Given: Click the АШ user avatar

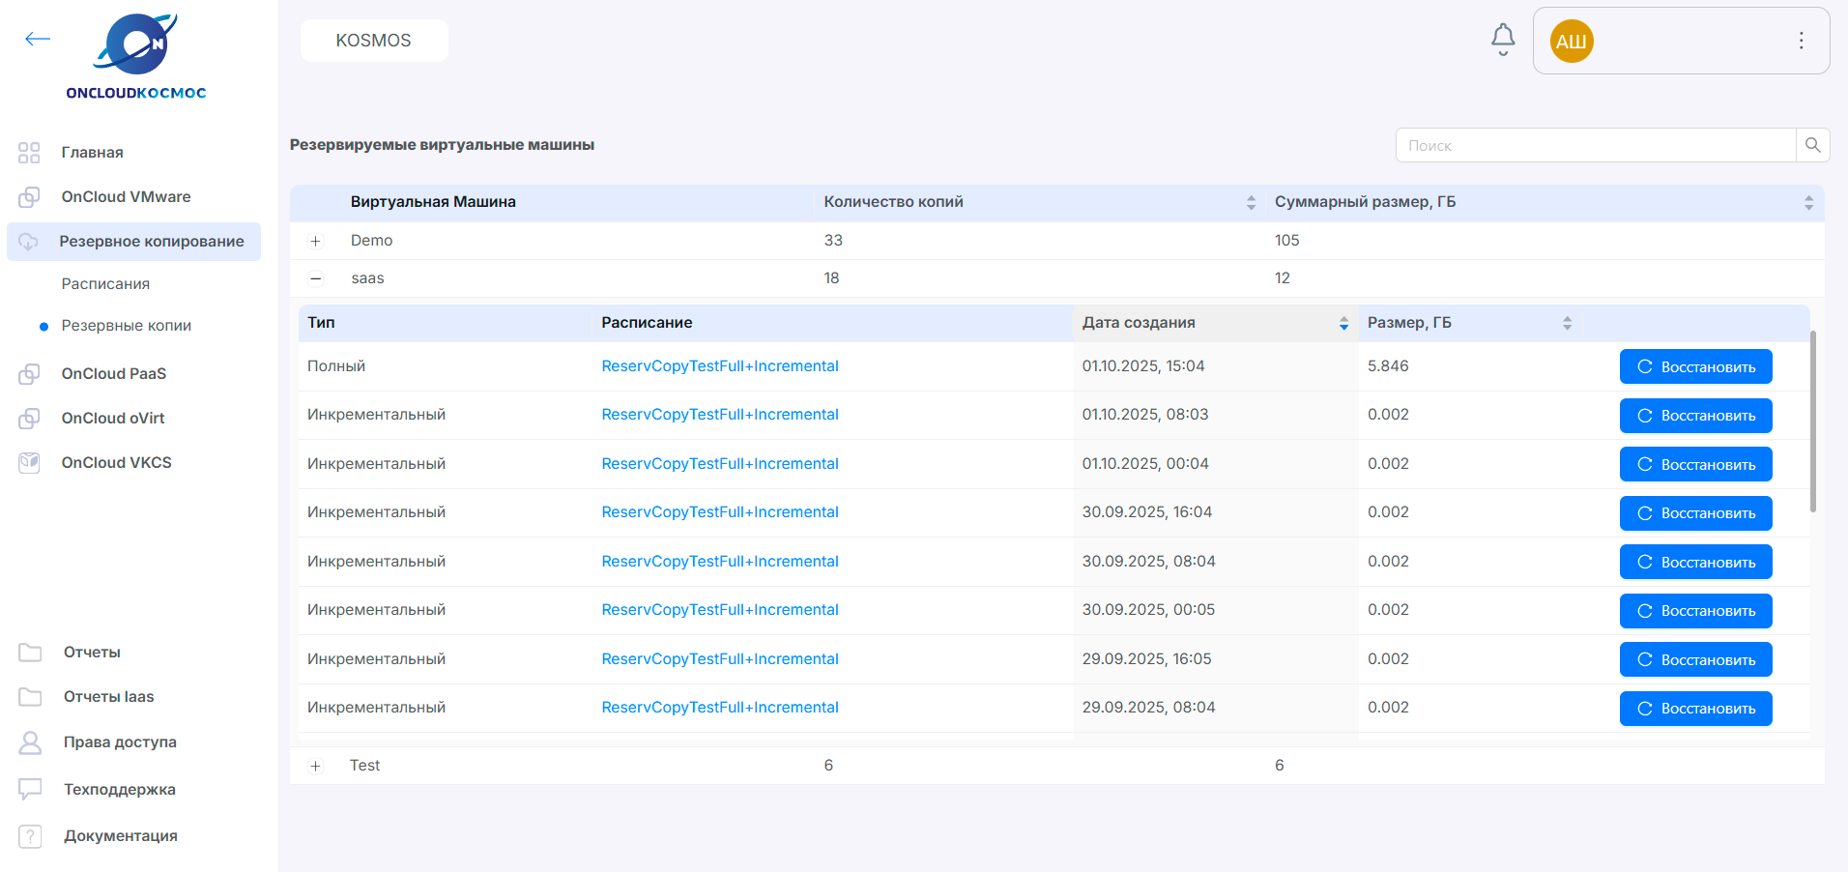Looking at the screenshot, I should (x=1572, y=42).
